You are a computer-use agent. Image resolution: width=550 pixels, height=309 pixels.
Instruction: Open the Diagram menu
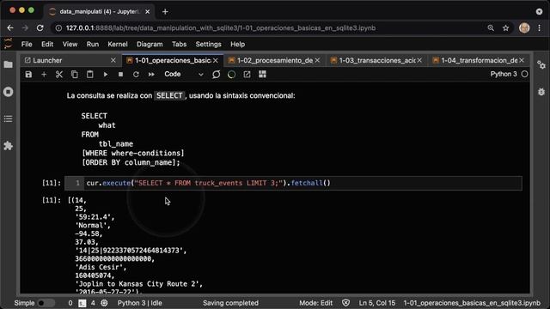pos(150,44)
